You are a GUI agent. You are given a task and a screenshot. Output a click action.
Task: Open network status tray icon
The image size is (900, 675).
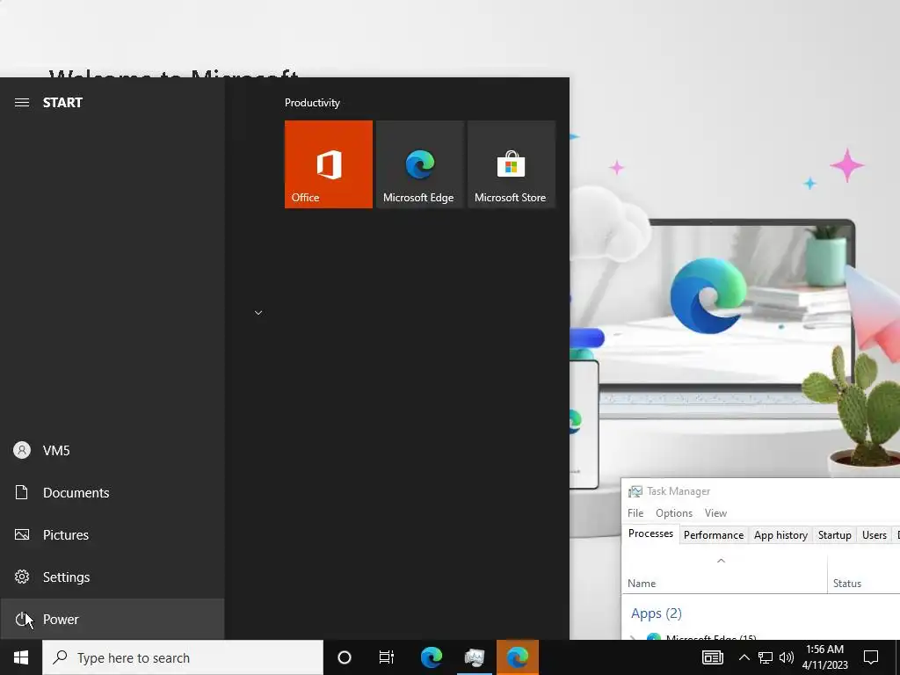pos(766,657)
